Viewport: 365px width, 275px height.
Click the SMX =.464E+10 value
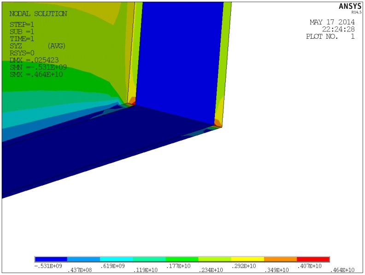coord(36,74)
